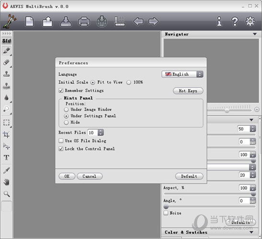This screenshot has width=262, height=239.
Task: Toggle Remember Settings checkbox
Action: [61, 90]
